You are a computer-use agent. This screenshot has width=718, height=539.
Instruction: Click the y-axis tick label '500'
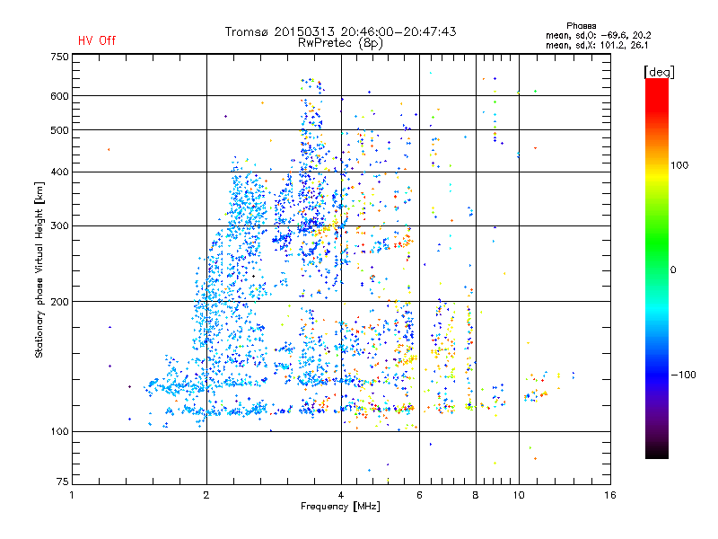click(59, 130)
